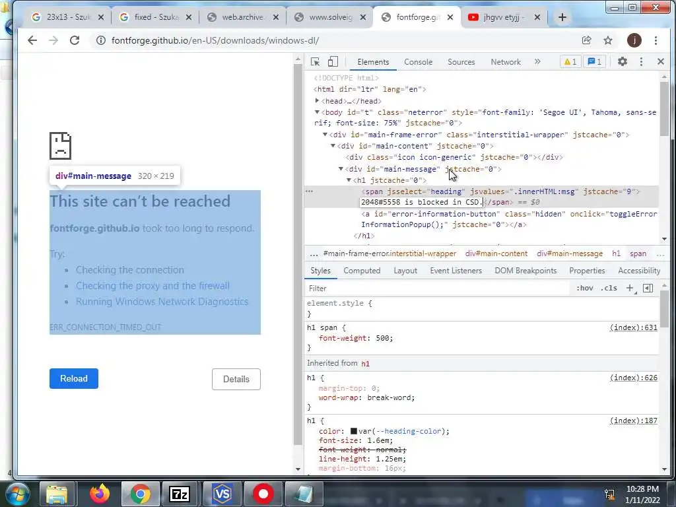Open 7-Zip from taskbar
676x507 pixels.
pos(180,494)
